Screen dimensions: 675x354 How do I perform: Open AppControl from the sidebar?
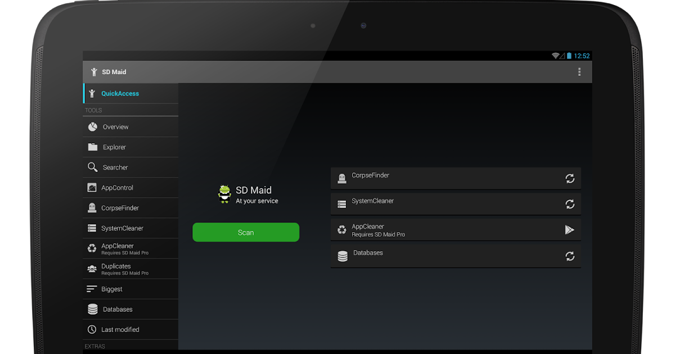click(x=130, y=188)
